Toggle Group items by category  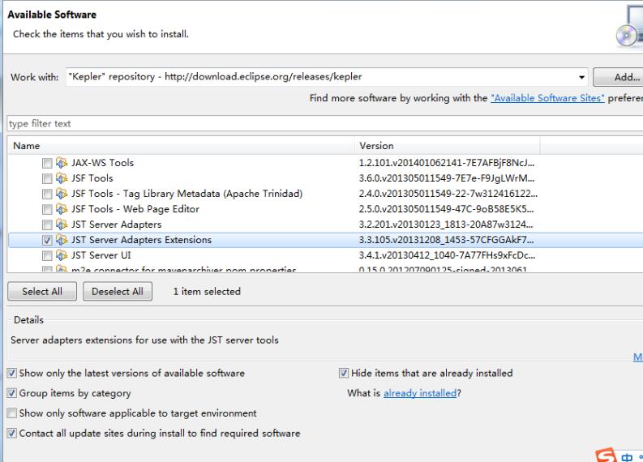[x=12, y=393]
